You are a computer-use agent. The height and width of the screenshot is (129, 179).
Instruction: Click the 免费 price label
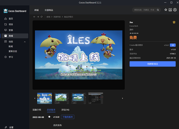133,37
